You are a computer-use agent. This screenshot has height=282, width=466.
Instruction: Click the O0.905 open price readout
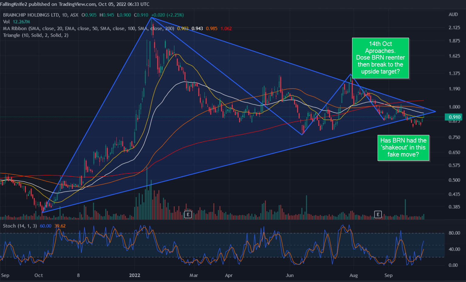89,15
